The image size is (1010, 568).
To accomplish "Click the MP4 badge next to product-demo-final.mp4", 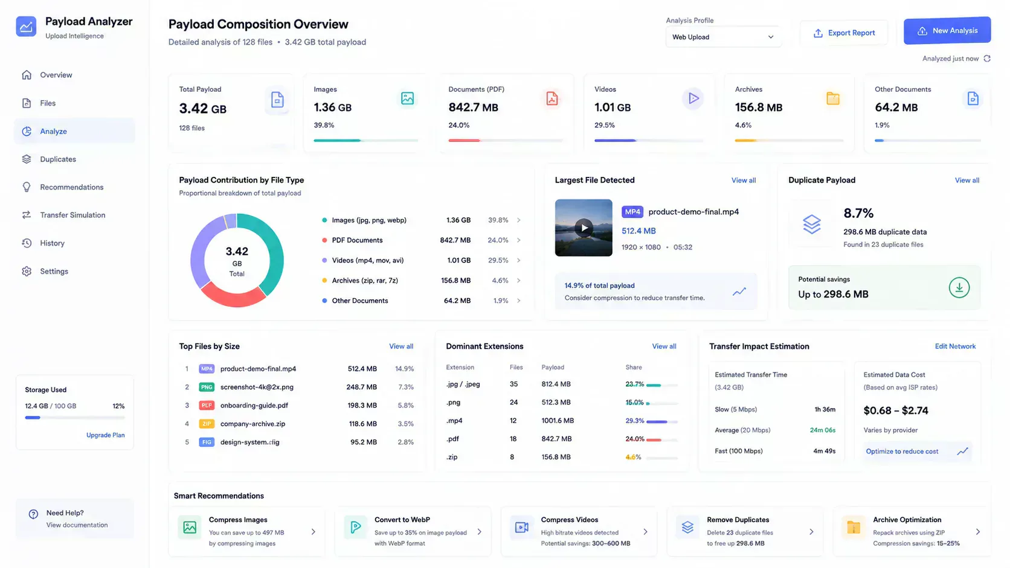I will [x=632, y=212].
